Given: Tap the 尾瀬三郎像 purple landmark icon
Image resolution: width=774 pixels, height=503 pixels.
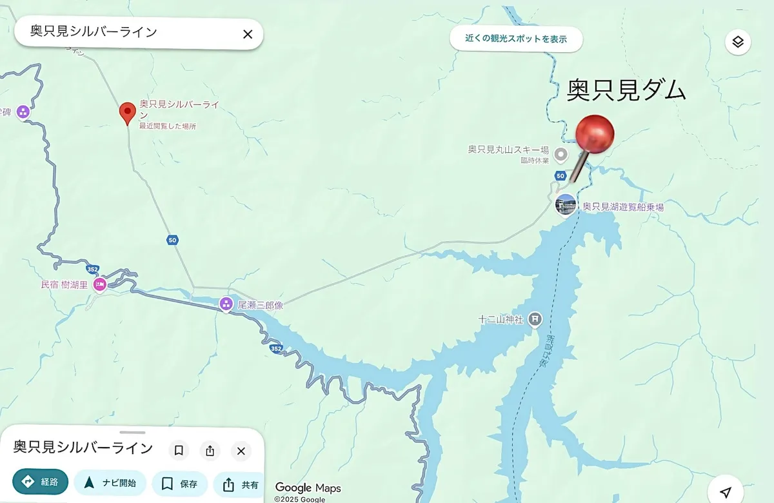Looking at the screenshot, I should coord(226,304).
